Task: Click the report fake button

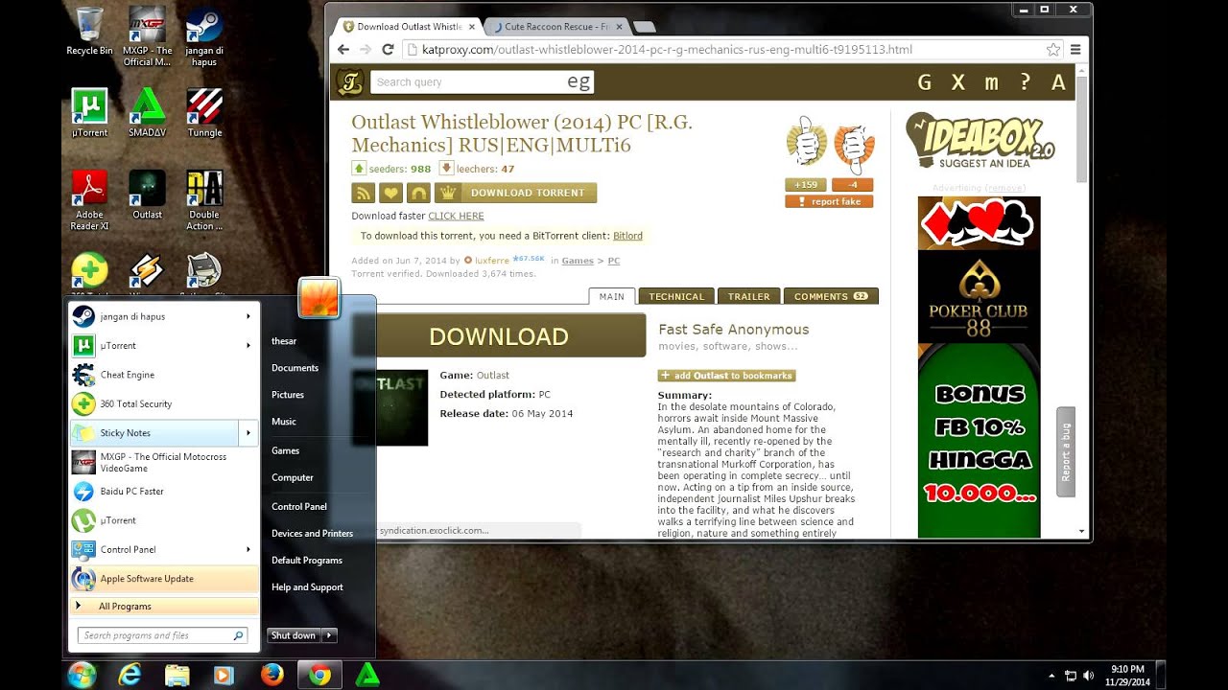Action: (829, 202)
